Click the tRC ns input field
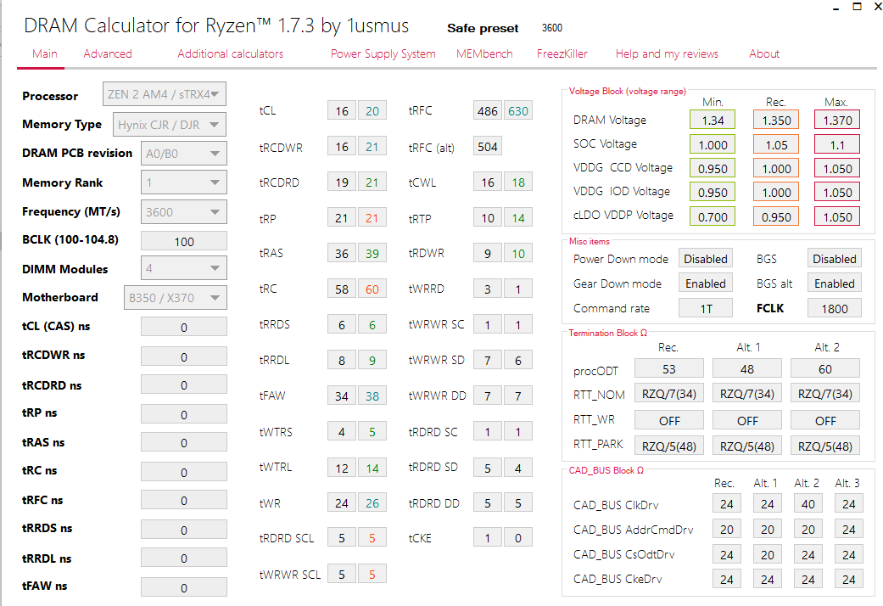The height and width of the screenshot is (606, 883). tap(183, 472)
